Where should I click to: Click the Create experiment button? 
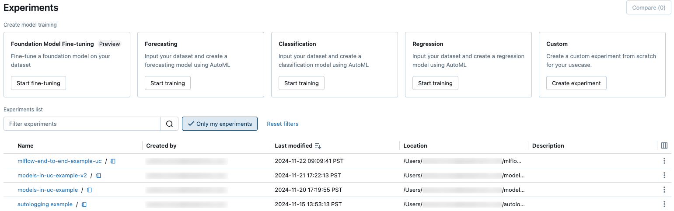point(576,83)
